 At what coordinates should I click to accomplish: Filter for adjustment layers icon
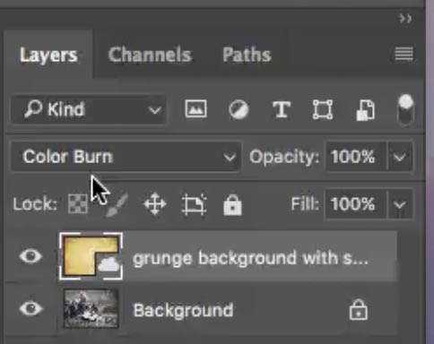239,109
